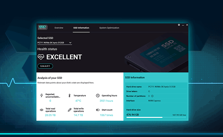Click the Hard drive size label
Viewport: 223px width, 137px height.
tap(133, 110)
